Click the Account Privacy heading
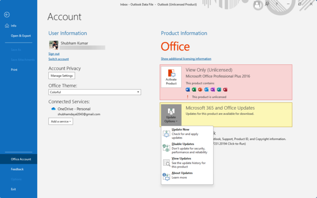Image resolution: width=317 pixels, height=198 pixels. coord(64,68)
